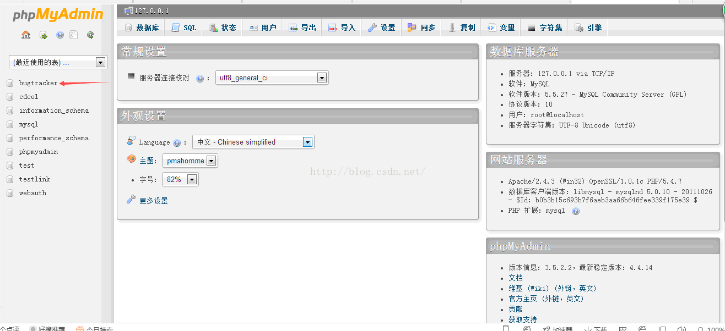Click the sync icon on 同步 tab
Screen dimensions: 725x331
pyautogui.click(x=412, y=27)
